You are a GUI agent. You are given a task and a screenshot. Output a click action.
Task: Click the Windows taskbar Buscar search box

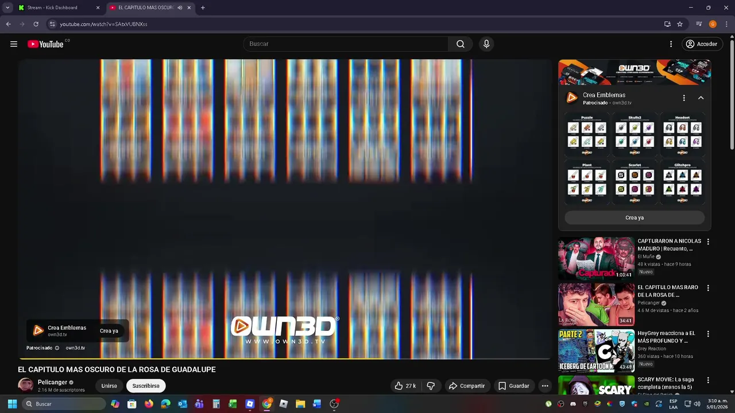coord(64,404)
